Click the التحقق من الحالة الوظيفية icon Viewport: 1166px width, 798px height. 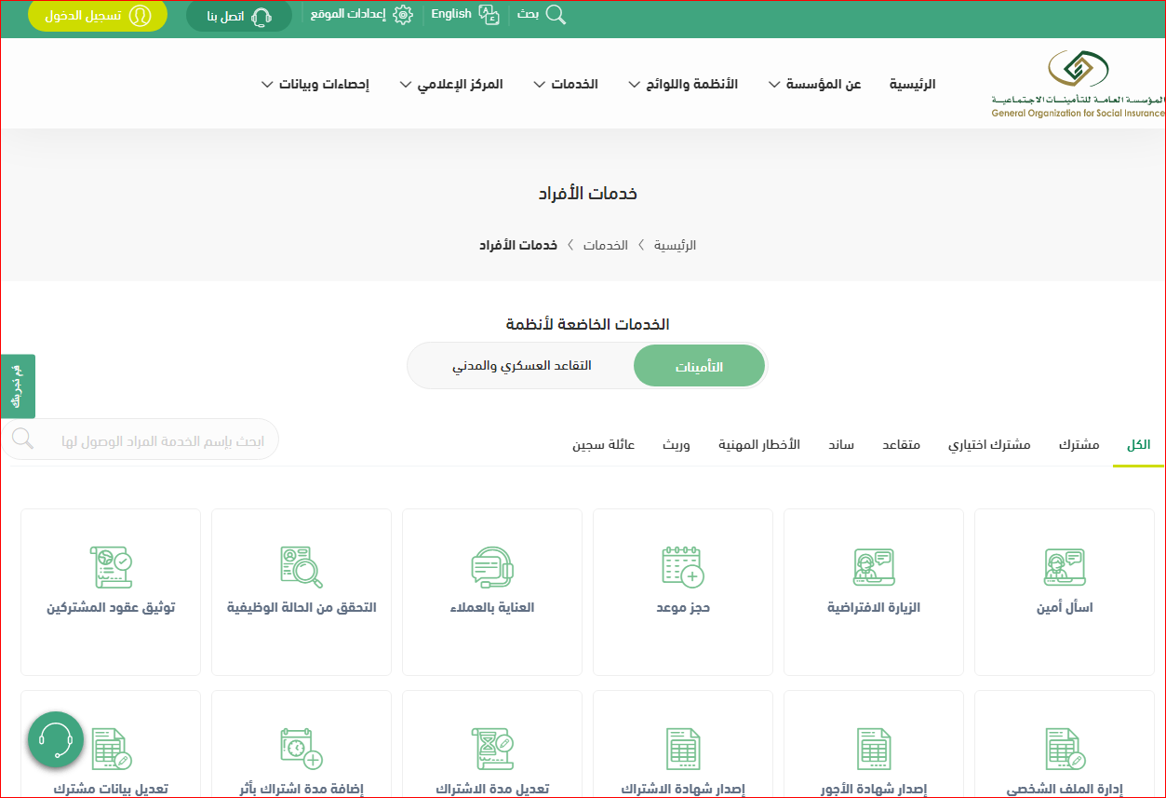click(302, 567)
